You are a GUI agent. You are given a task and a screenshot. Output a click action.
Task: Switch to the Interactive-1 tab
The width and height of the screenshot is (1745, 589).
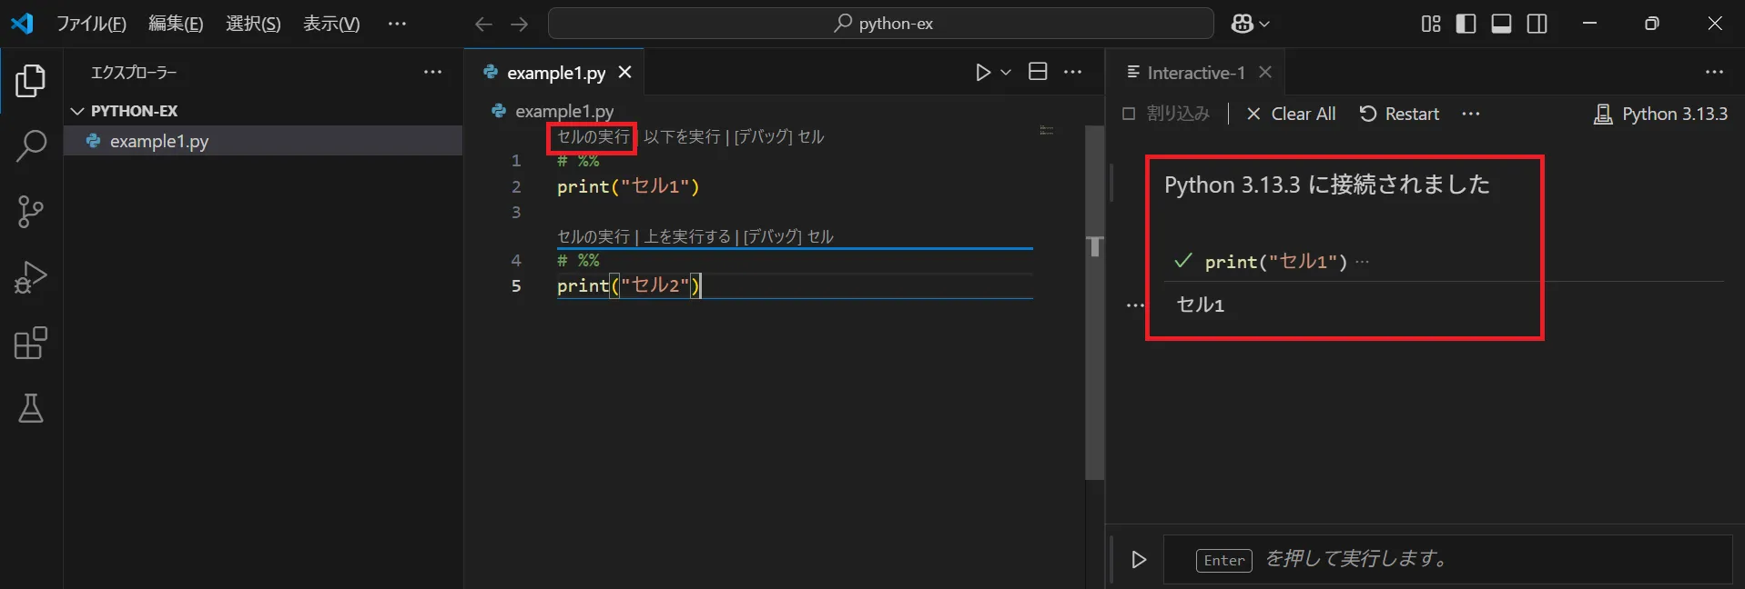tap(1195, 73)
